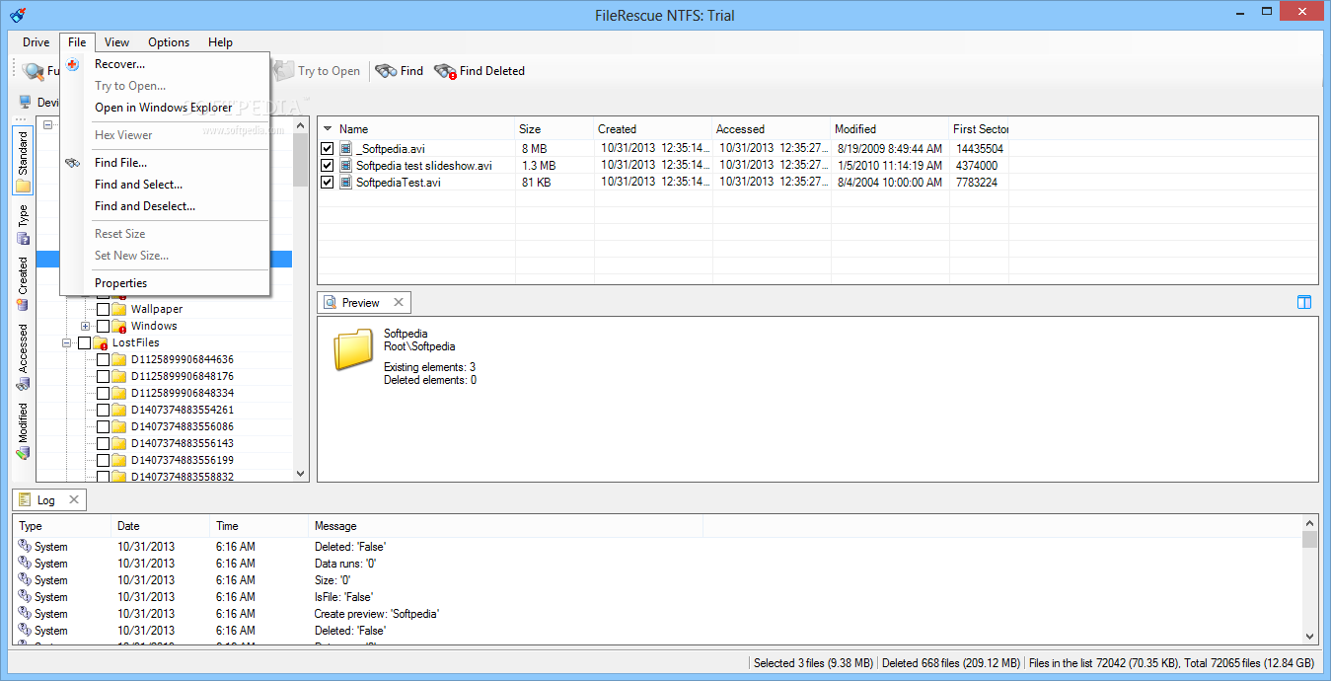The width and height of the screenshot is (1331, 681).
Task: Close the Log tab
Action: [x=74, y=500]
